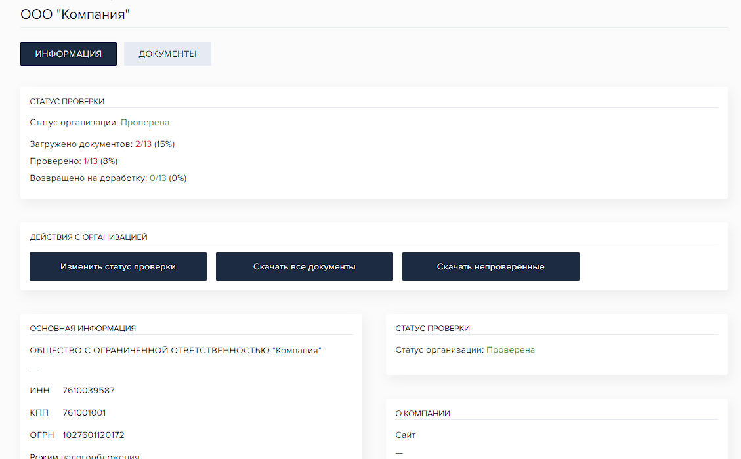Image resolution: width=741 pixels, height=459 pixels.
Task: Click the ООО "Компания" page title
Action: [x=75, y=14]
